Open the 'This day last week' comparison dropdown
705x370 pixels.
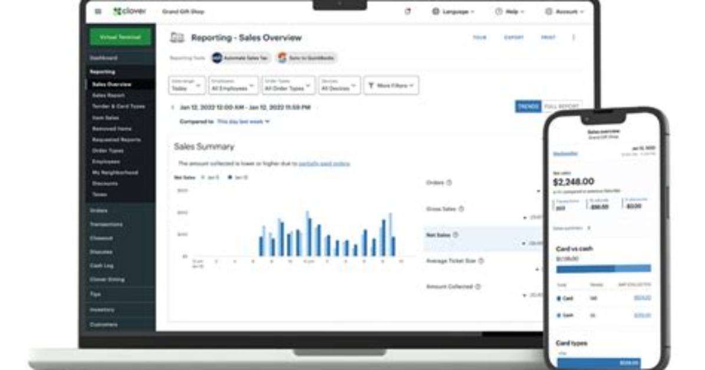click(243, 121)
